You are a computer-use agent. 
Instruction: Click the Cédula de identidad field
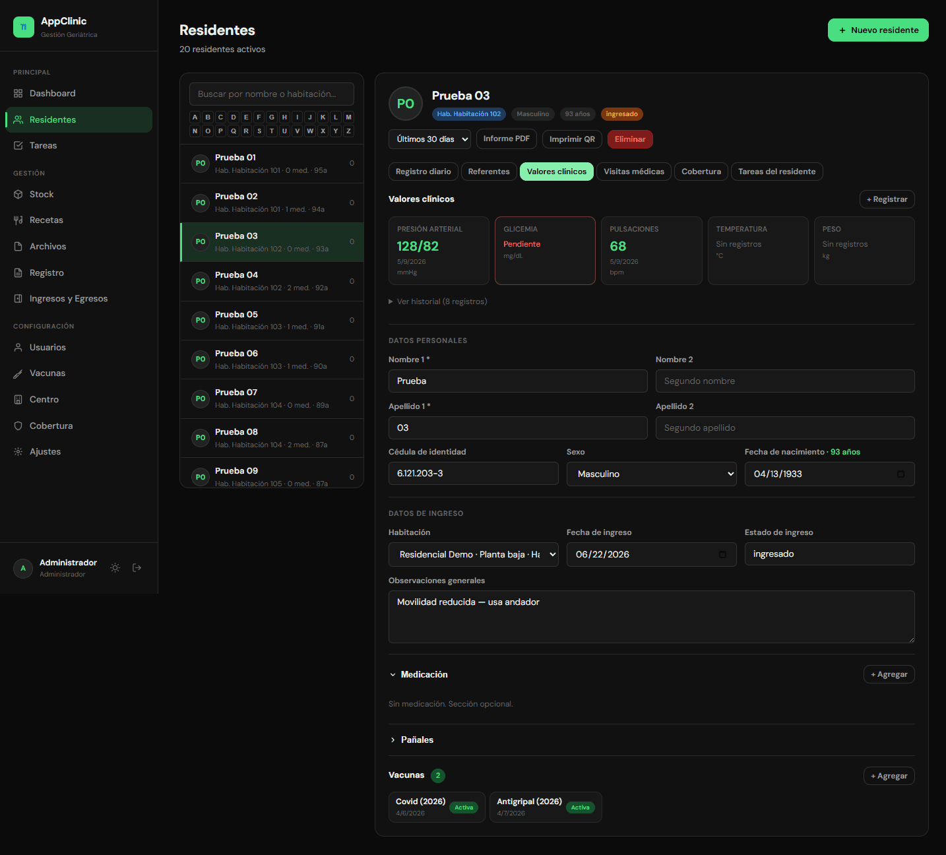[x=473, y=474]
